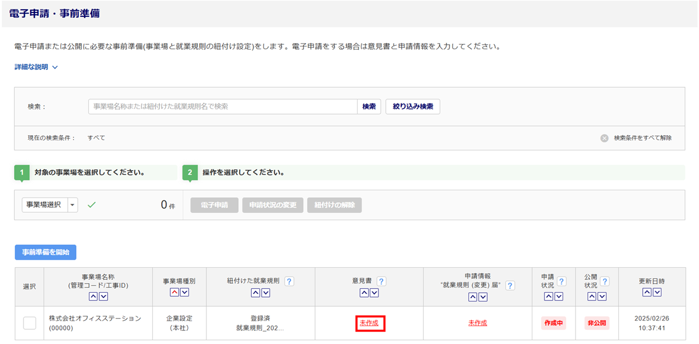Check the box for 株式会社オフィスステーション row

coord(29,323)
